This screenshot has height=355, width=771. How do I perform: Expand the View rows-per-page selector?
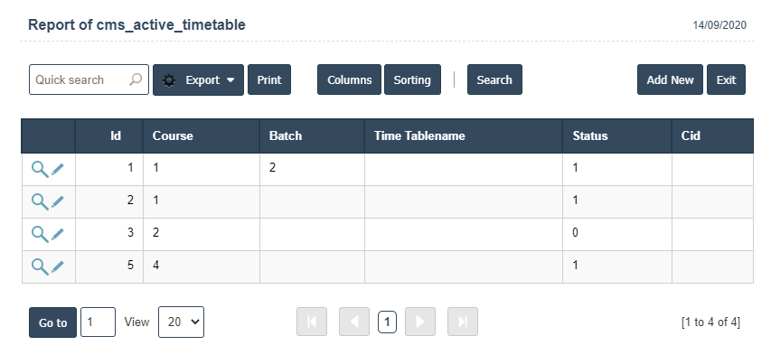[x=181, y=322]
